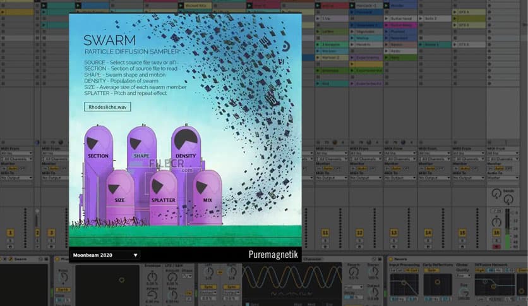The image size is (528, 306).
Task: Select the Swarm device title bar
Action: [25, 259]
